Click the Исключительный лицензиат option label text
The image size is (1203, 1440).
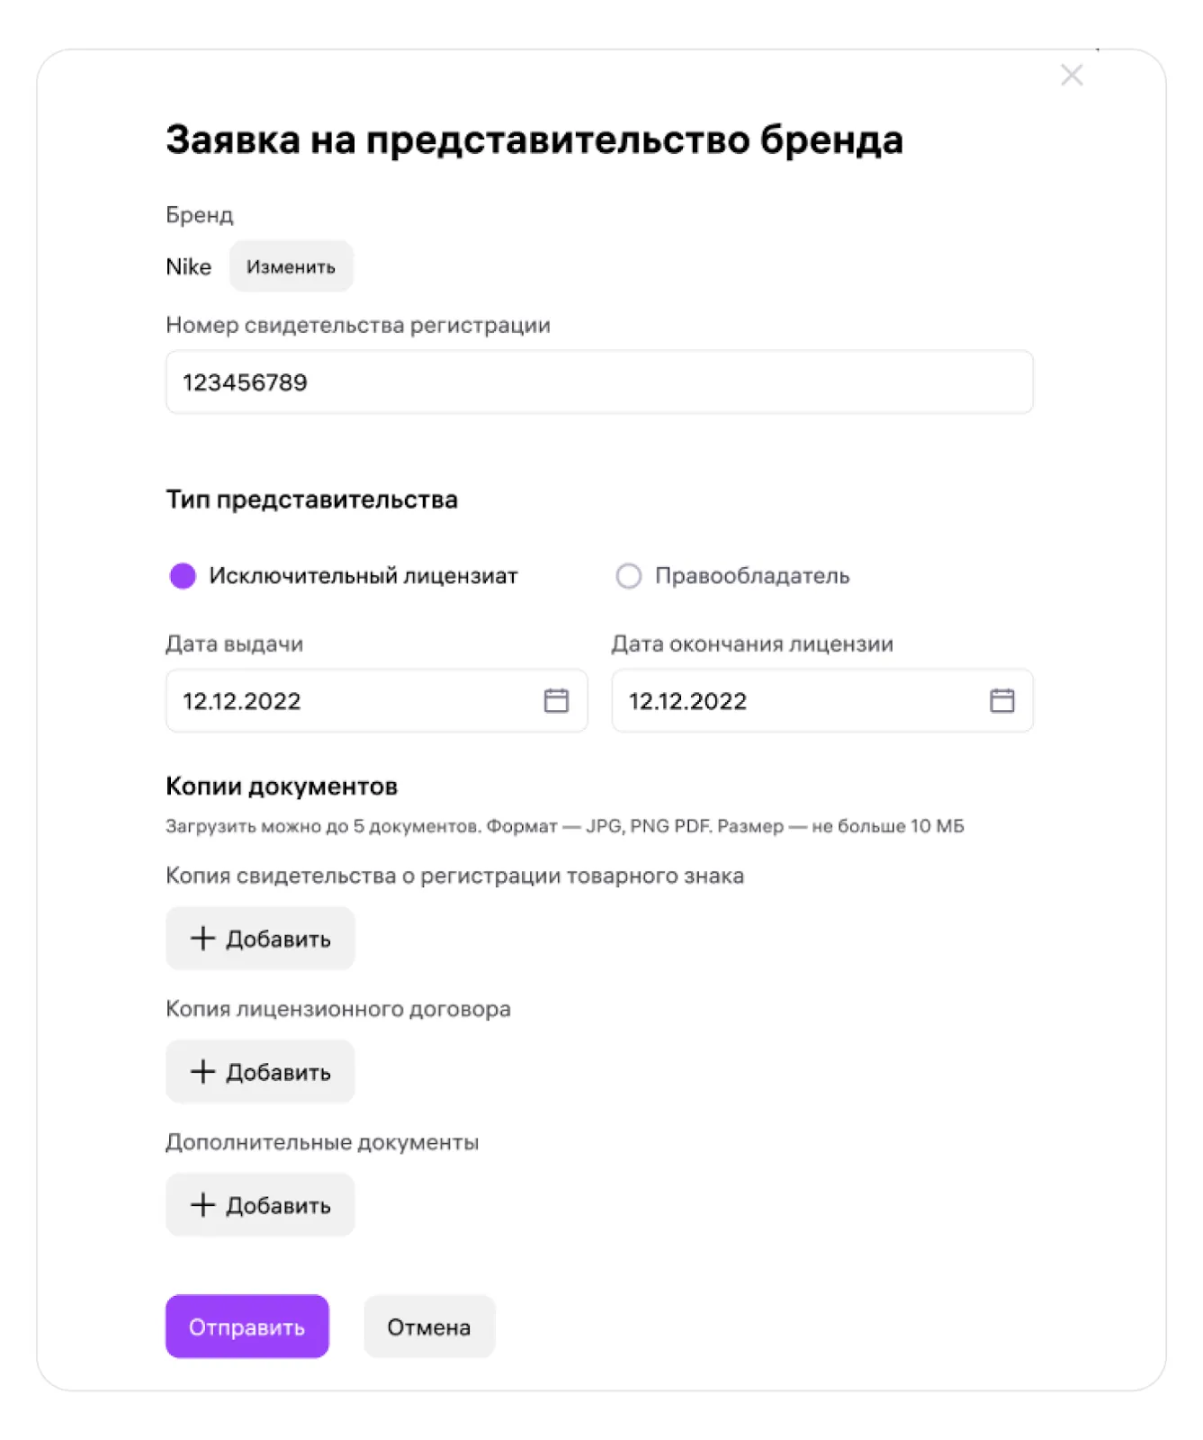click(364, 576)
